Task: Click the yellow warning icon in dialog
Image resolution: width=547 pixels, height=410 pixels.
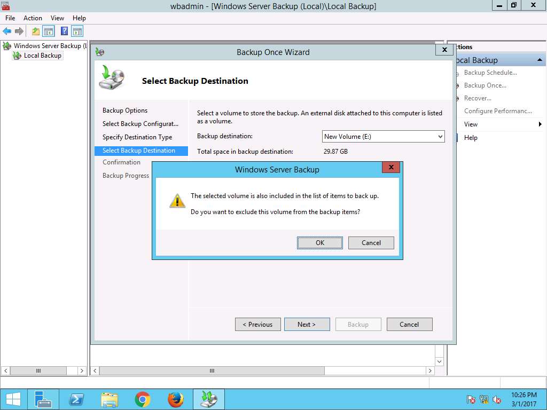Action: [177, 201]
